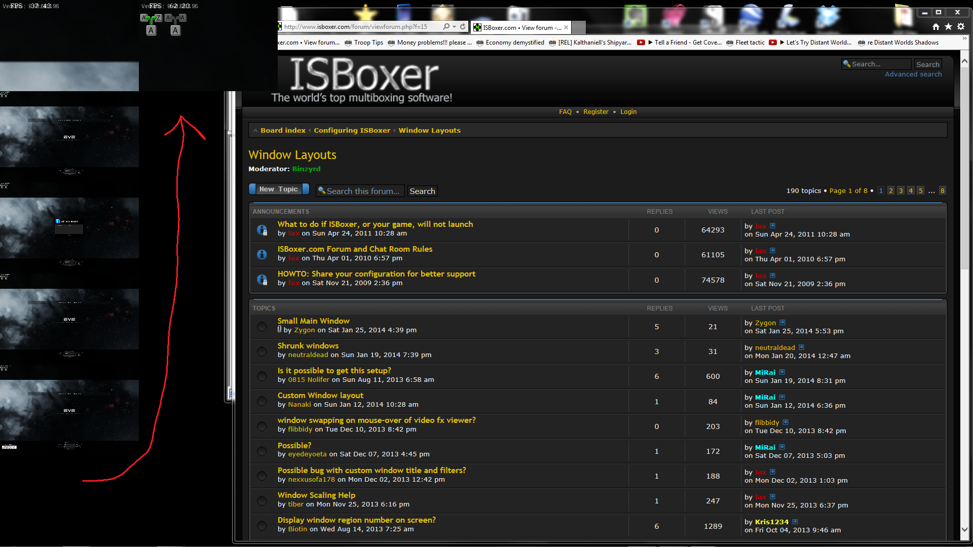Open the Kalthaniell's Shipyard bookmark
This screenshot has width=973, height=547.
[x=590, y=43]
